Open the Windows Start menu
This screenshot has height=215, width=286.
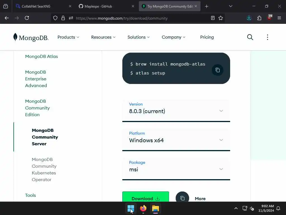pos(131,208)
